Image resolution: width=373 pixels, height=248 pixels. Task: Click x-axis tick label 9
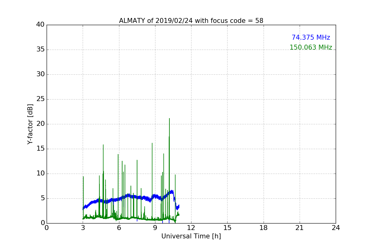point(155,228)
